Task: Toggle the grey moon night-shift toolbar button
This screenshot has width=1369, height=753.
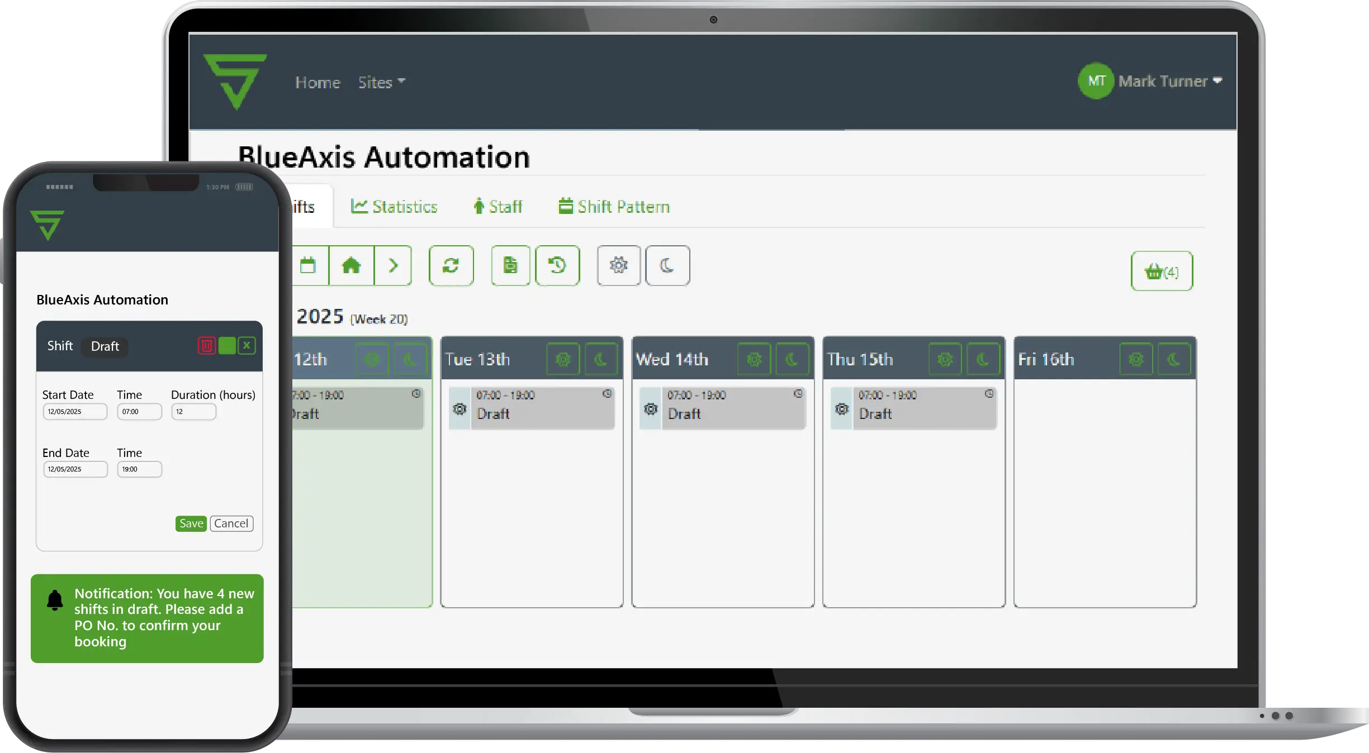Action: tap(667, 265)
